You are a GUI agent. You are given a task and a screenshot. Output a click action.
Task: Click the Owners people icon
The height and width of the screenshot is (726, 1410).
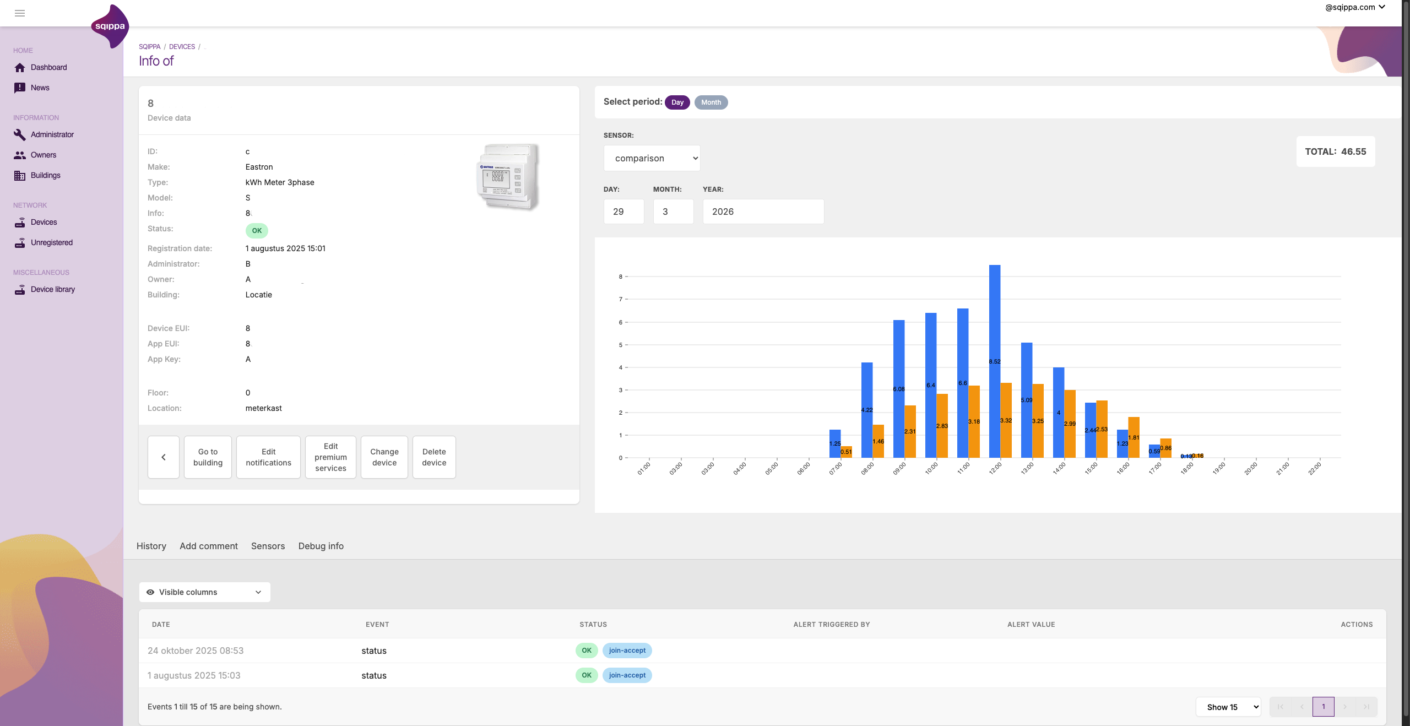(20, 155)
